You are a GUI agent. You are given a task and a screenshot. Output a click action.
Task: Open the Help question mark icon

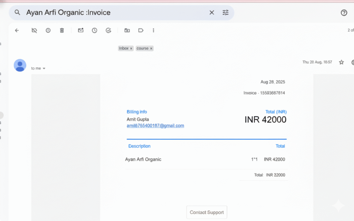pos(344,13)
